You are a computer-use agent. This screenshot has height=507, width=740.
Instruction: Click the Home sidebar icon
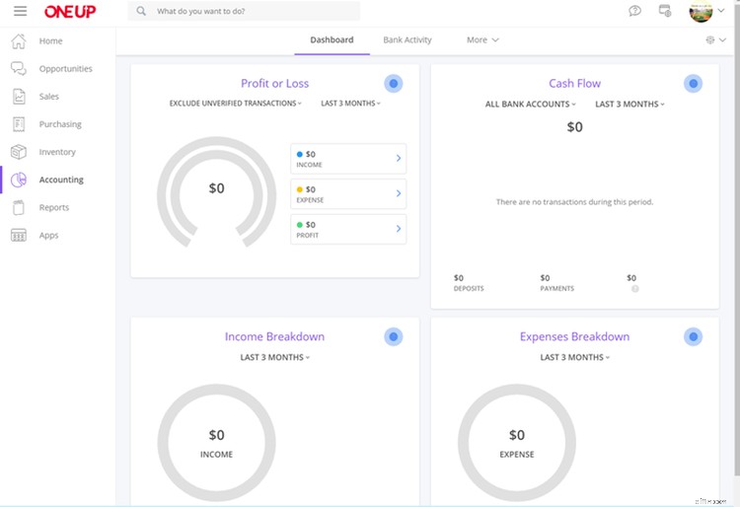point(18,41)
